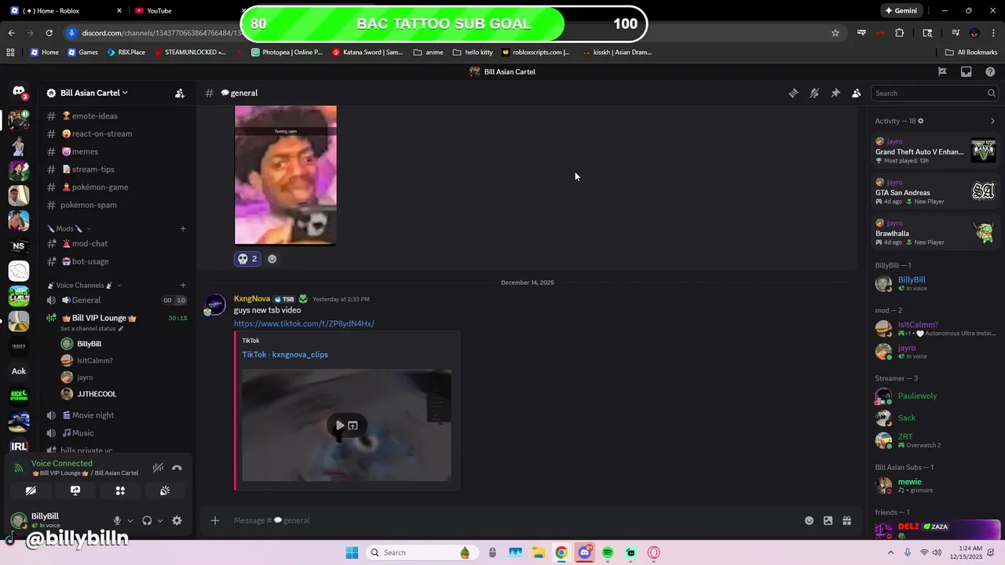Play the embedded TikTok video
1005x565 pixels.
[x=339, y=425]
